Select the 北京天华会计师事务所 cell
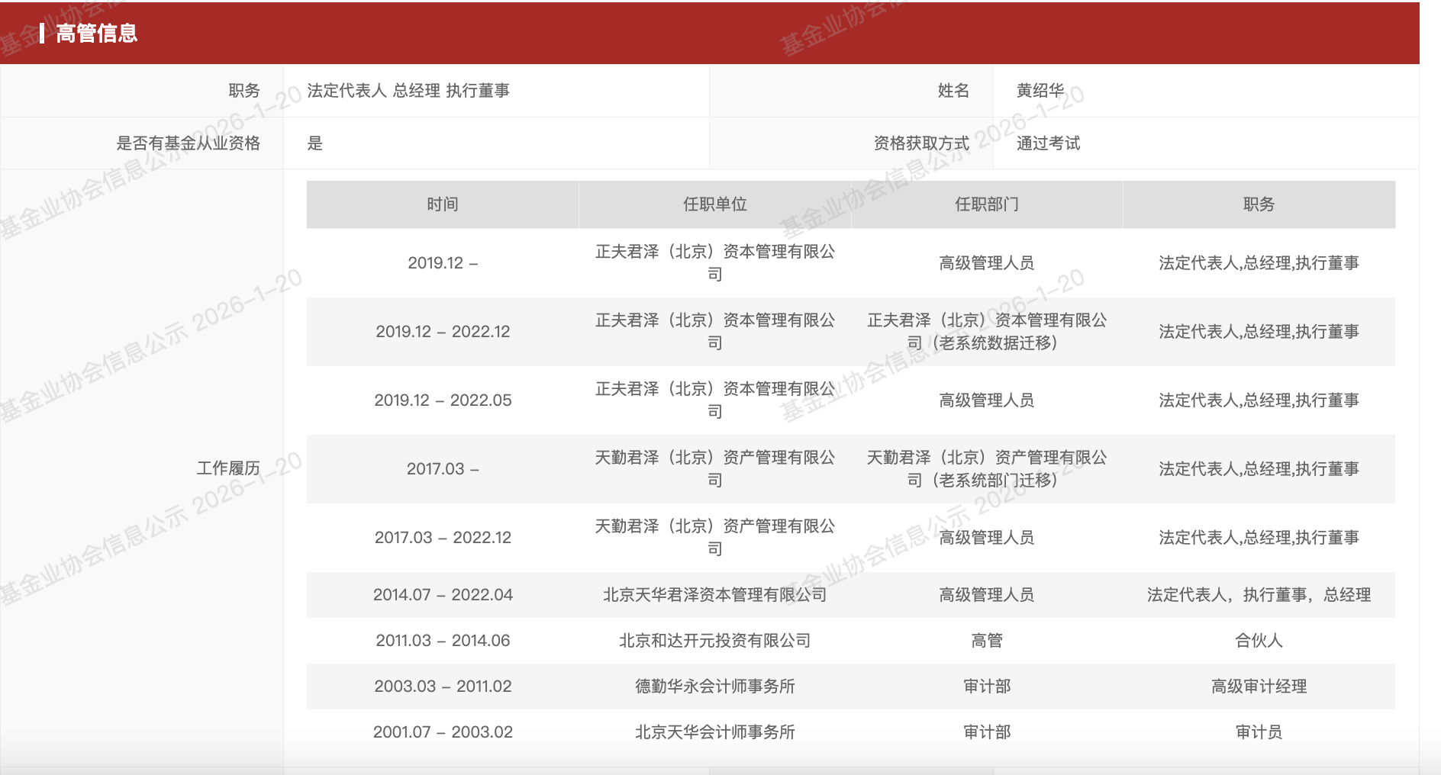This screenshot has width=1441, height=775. tap(714, 732)
